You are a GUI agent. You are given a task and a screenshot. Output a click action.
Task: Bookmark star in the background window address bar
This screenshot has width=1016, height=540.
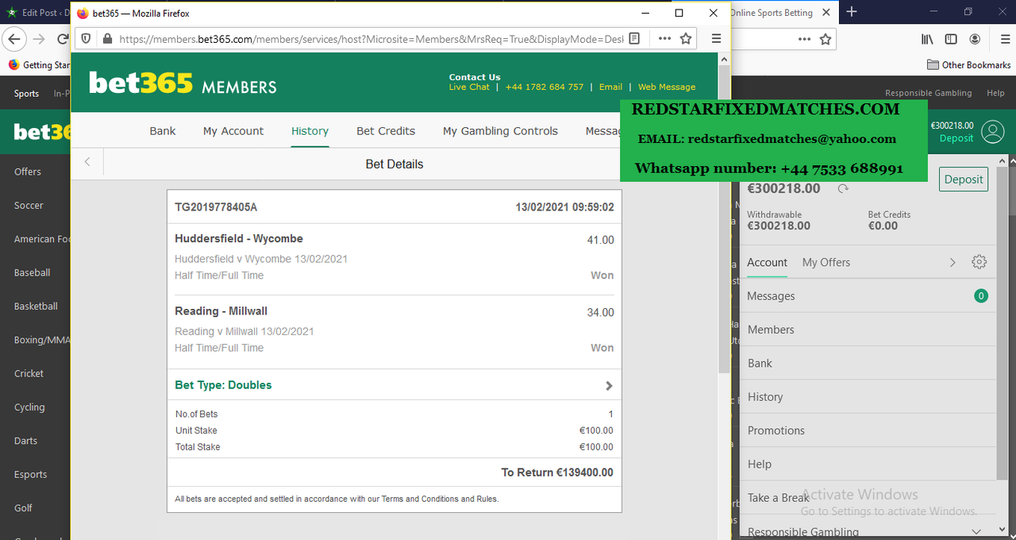tap(825, 39)
